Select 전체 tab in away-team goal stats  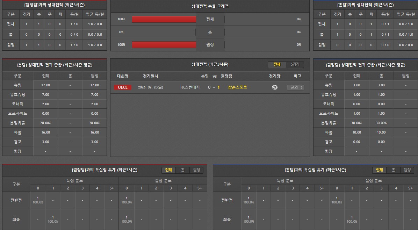coord(168,170)
